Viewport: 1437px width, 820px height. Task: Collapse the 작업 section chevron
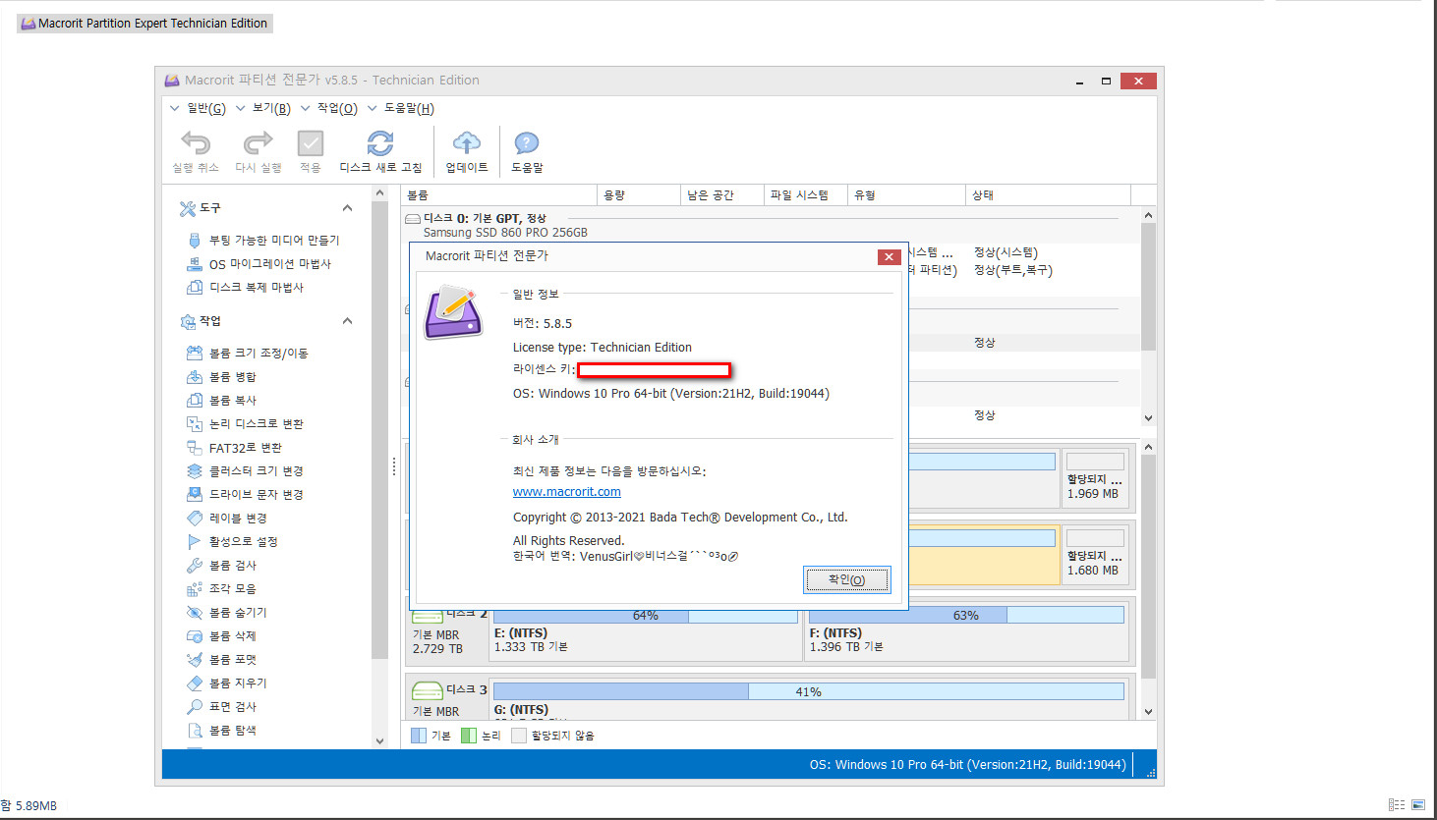point(347,321)
